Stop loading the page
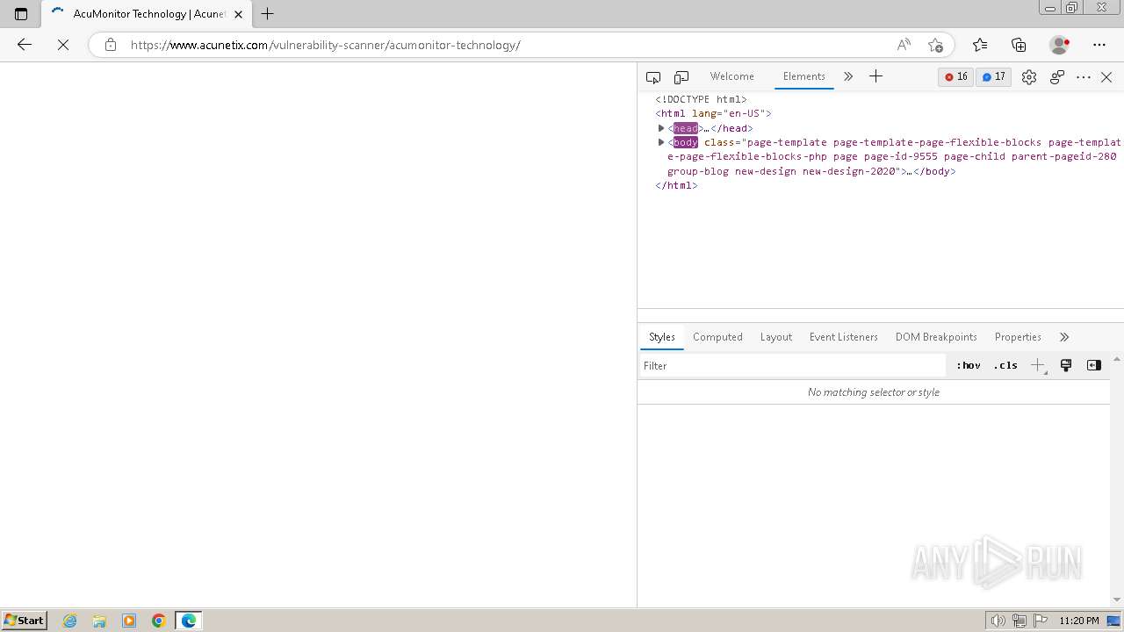Viewport: 1124px width, 632px height. point(63,45)
